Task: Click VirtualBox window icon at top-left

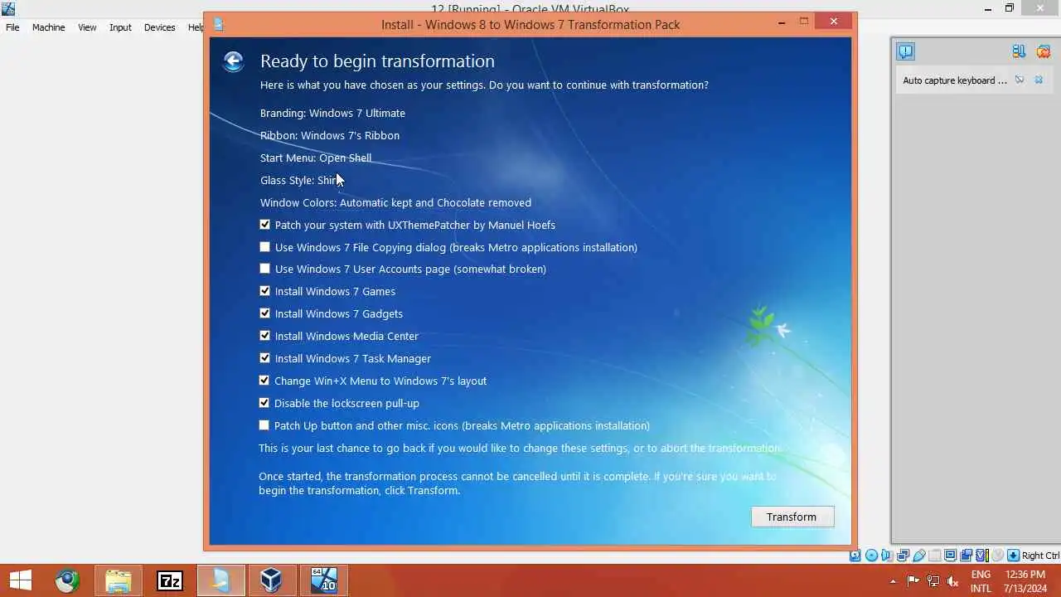Action: (7, 9)
